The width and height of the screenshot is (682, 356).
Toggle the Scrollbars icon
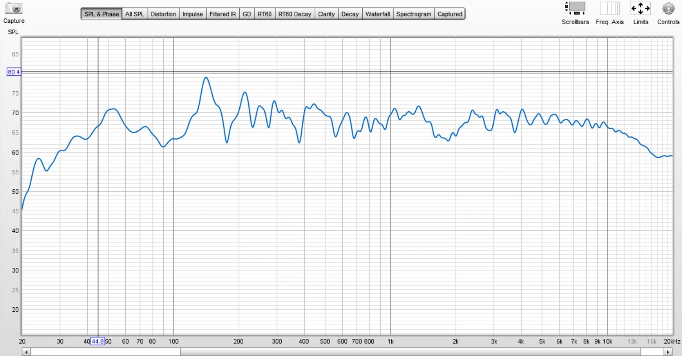pyautogui.click(x=575, y=8)
